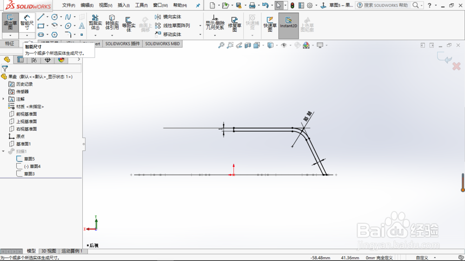
Task: Select the Ellipse sketch tool
Action: pos(68,26)
